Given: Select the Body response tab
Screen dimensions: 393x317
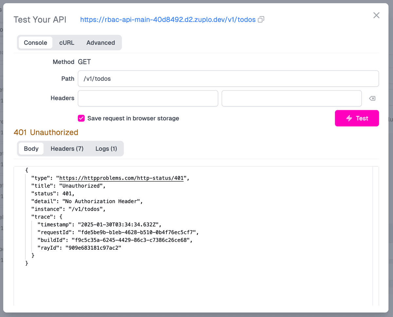Looking at the screenshot, I should (x=31, y=149).
